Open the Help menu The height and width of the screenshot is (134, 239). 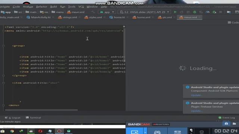coord(104,7)
